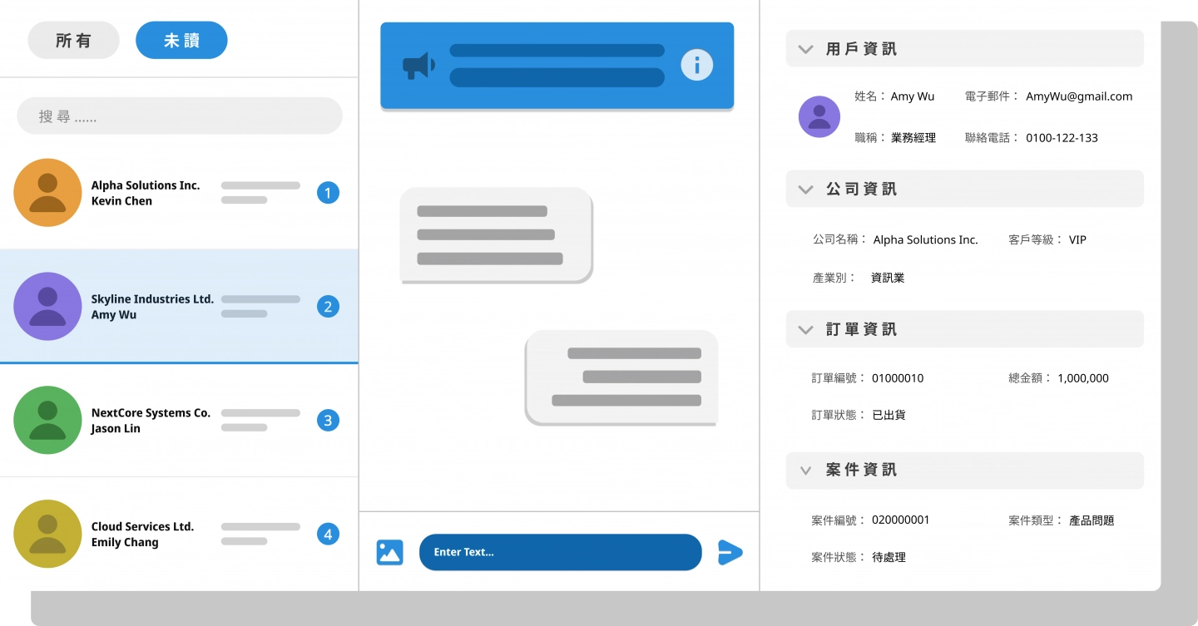Open the email AmyWu@gmail.com

[1078, 96]
